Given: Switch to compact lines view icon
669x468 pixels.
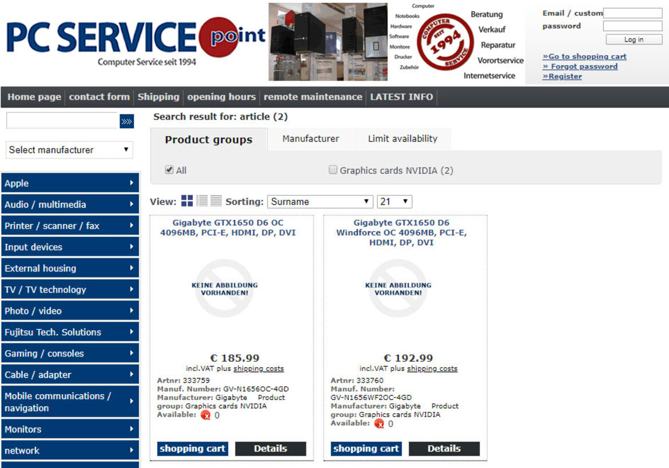Looking at the screenshot, I should (216, 201).
